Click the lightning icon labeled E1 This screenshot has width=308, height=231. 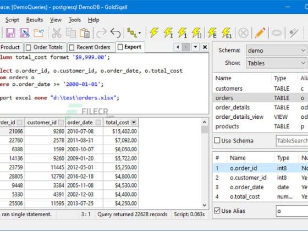pos(227,33)
